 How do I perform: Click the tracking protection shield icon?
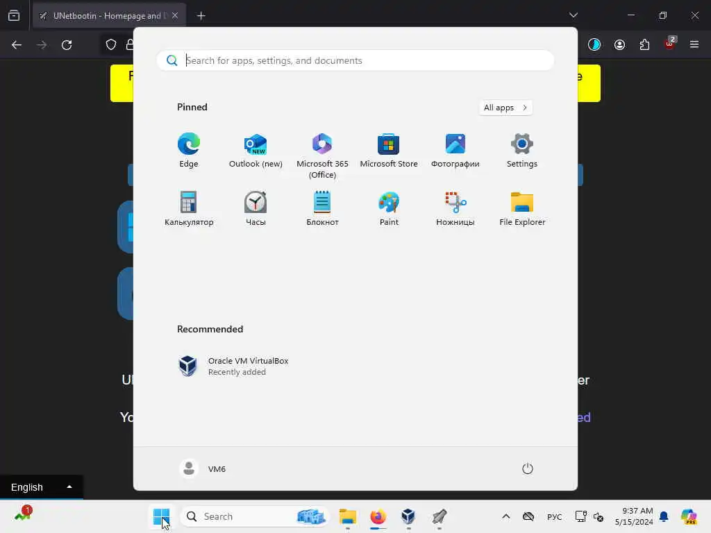coord(111,44)
